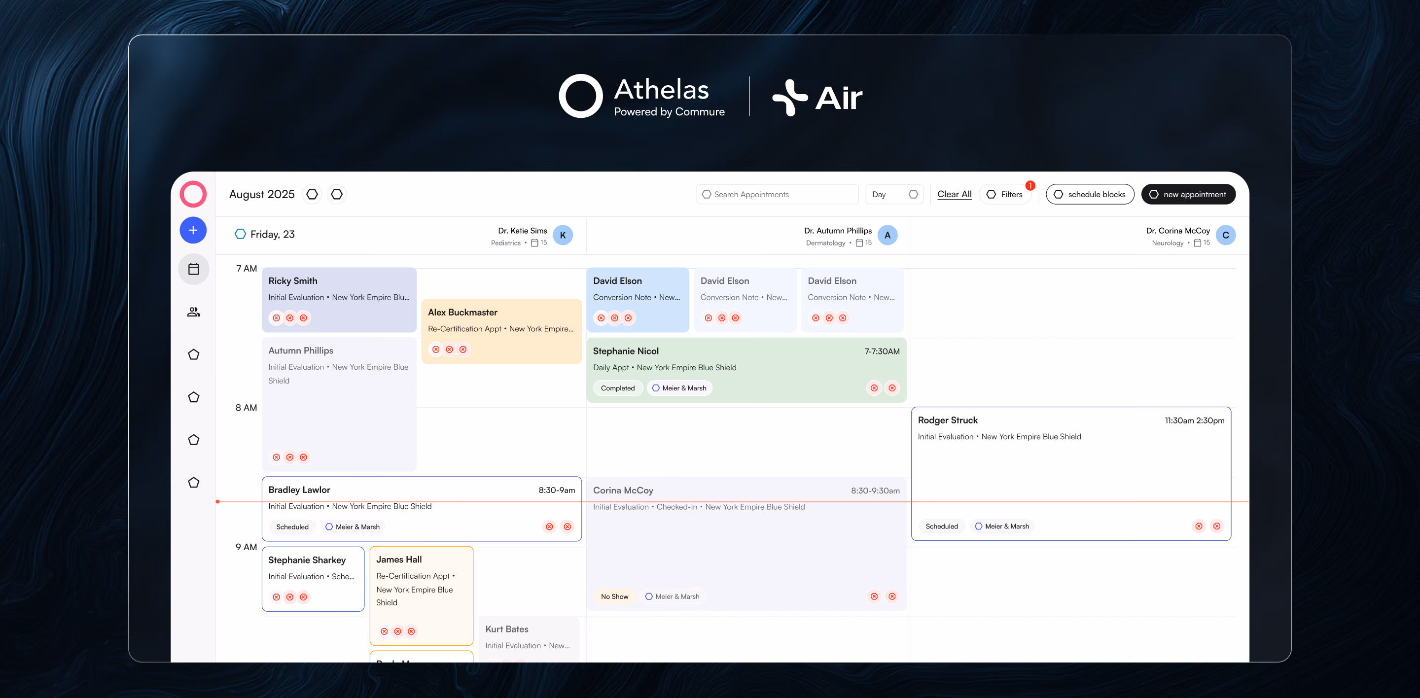Click the 8:30-9am time on Bradley Lawlor

(557, 490)
